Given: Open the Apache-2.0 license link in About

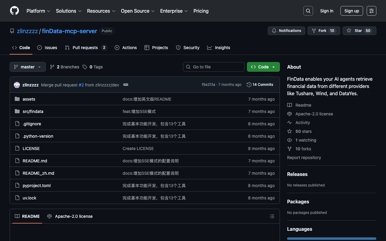Looking at the screenshot, I should coord(314,114).
